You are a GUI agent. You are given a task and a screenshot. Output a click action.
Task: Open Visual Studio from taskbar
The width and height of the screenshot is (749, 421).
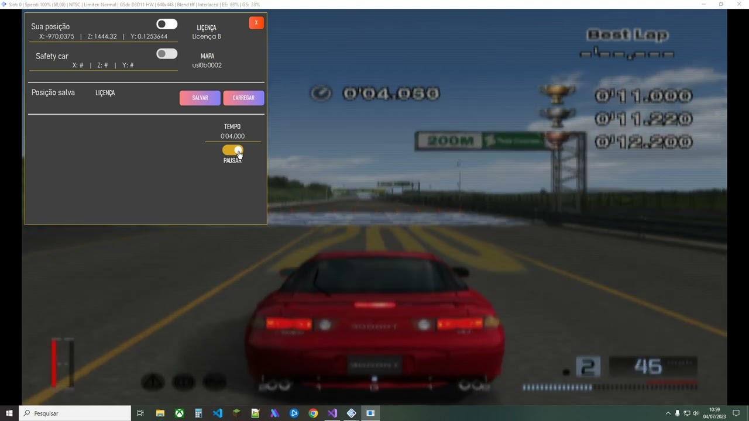tap(332, 413)
